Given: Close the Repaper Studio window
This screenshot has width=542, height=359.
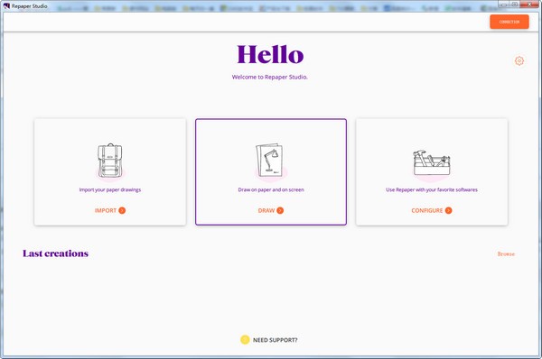Looking at the screenshot, I should point(529,5).
